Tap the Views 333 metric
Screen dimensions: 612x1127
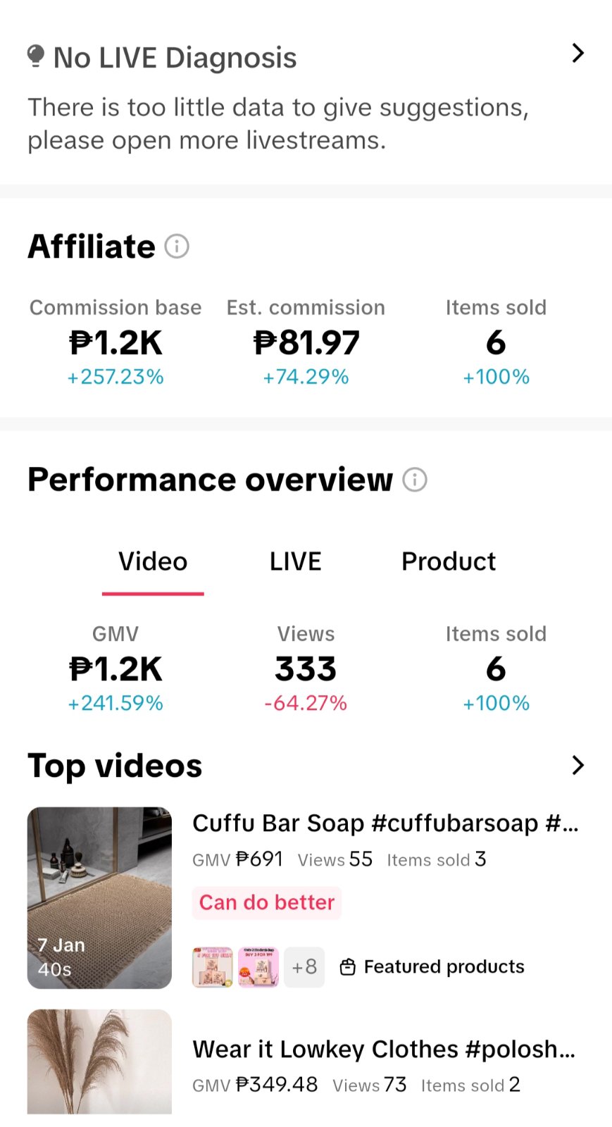pos(306,669)
